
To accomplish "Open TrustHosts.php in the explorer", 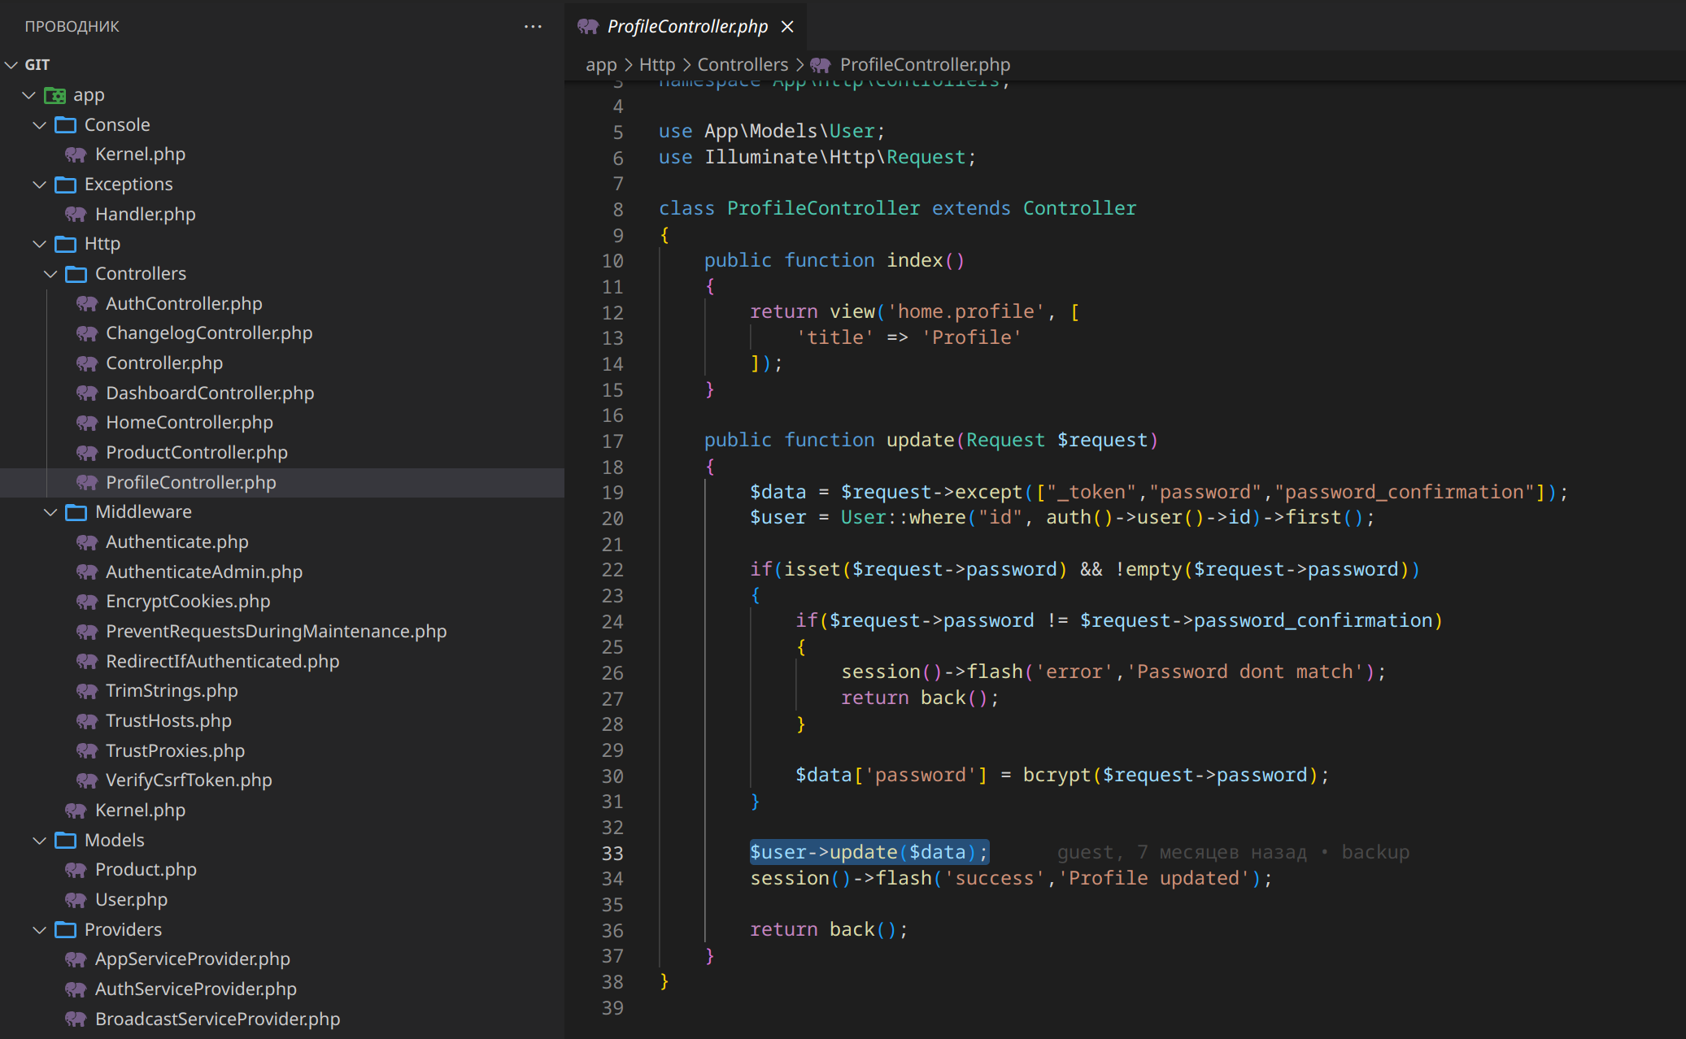I will coord(168,721).
